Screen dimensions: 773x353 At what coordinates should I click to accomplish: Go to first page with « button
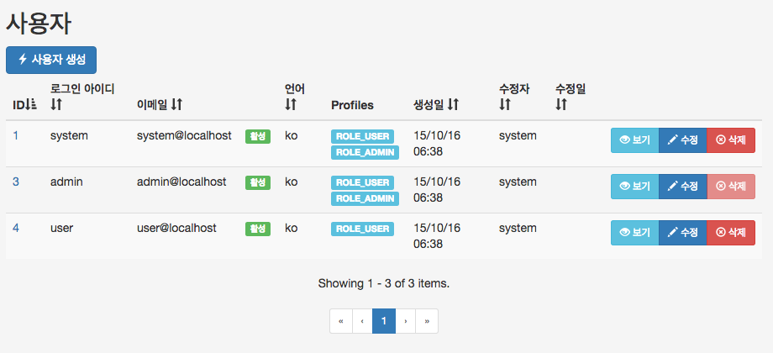click(341, 321)
